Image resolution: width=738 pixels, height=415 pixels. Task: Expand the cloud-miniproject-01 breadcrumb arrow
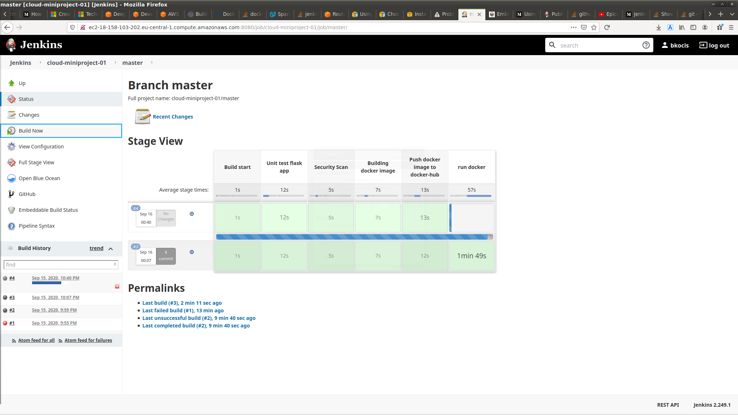115,62
